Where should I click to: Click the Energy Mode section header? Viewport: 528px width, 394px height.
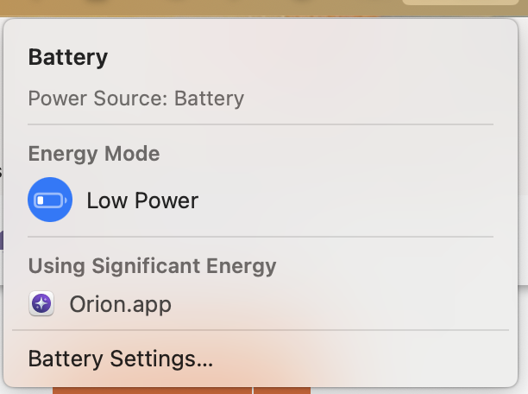[94, 154]
